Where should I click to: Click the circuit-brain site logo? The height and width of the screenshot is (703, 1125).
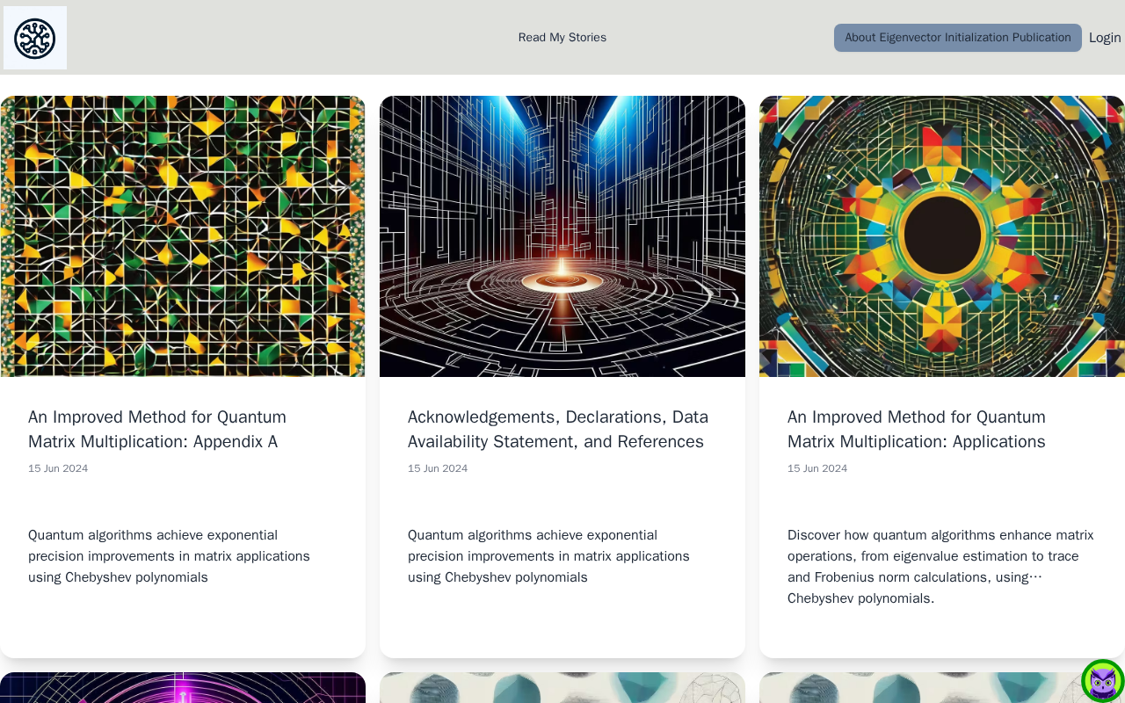[35, 38]
